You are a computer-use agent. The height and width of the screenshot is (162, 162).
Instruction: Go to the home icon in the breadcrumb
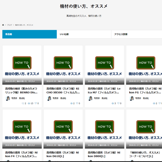[3, 25]
